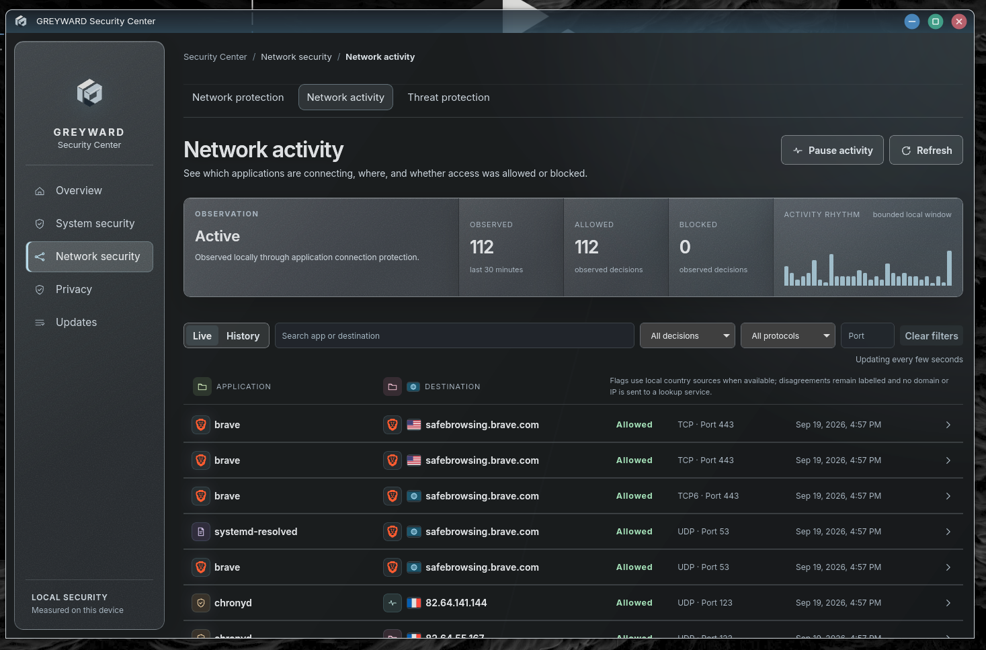Click the 82.64.141.144 destination text

(x=456, y=603)
